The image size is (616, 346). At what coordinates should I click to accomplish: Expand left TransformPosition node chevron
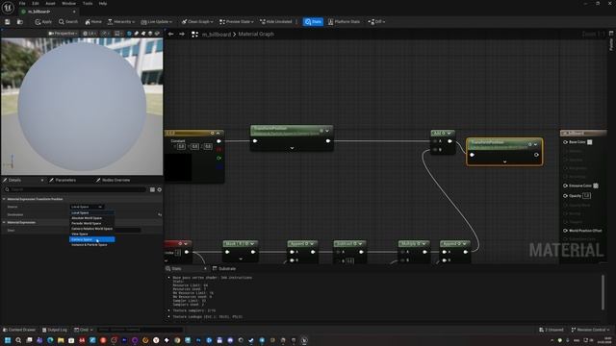(292, 148)
